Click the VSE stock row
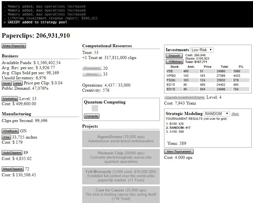The height and width of the screenshot is (203, 253). click(208, 71)
